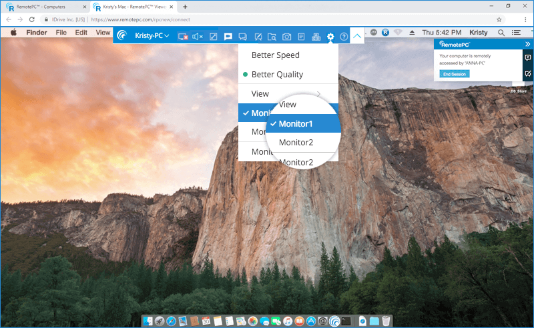The width and height of the screenshot is (534, 328).
Task: Collapse the RemotePC toolbar with up chevron
Action: (x=358, y=36)
